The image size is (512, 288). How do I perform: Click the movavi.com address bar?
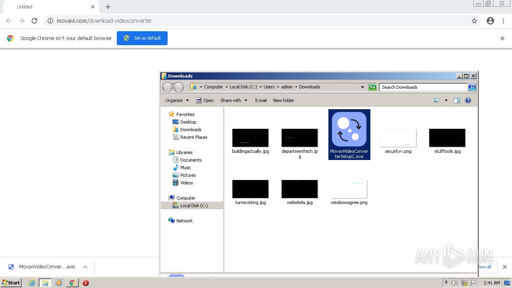point(262,21)
